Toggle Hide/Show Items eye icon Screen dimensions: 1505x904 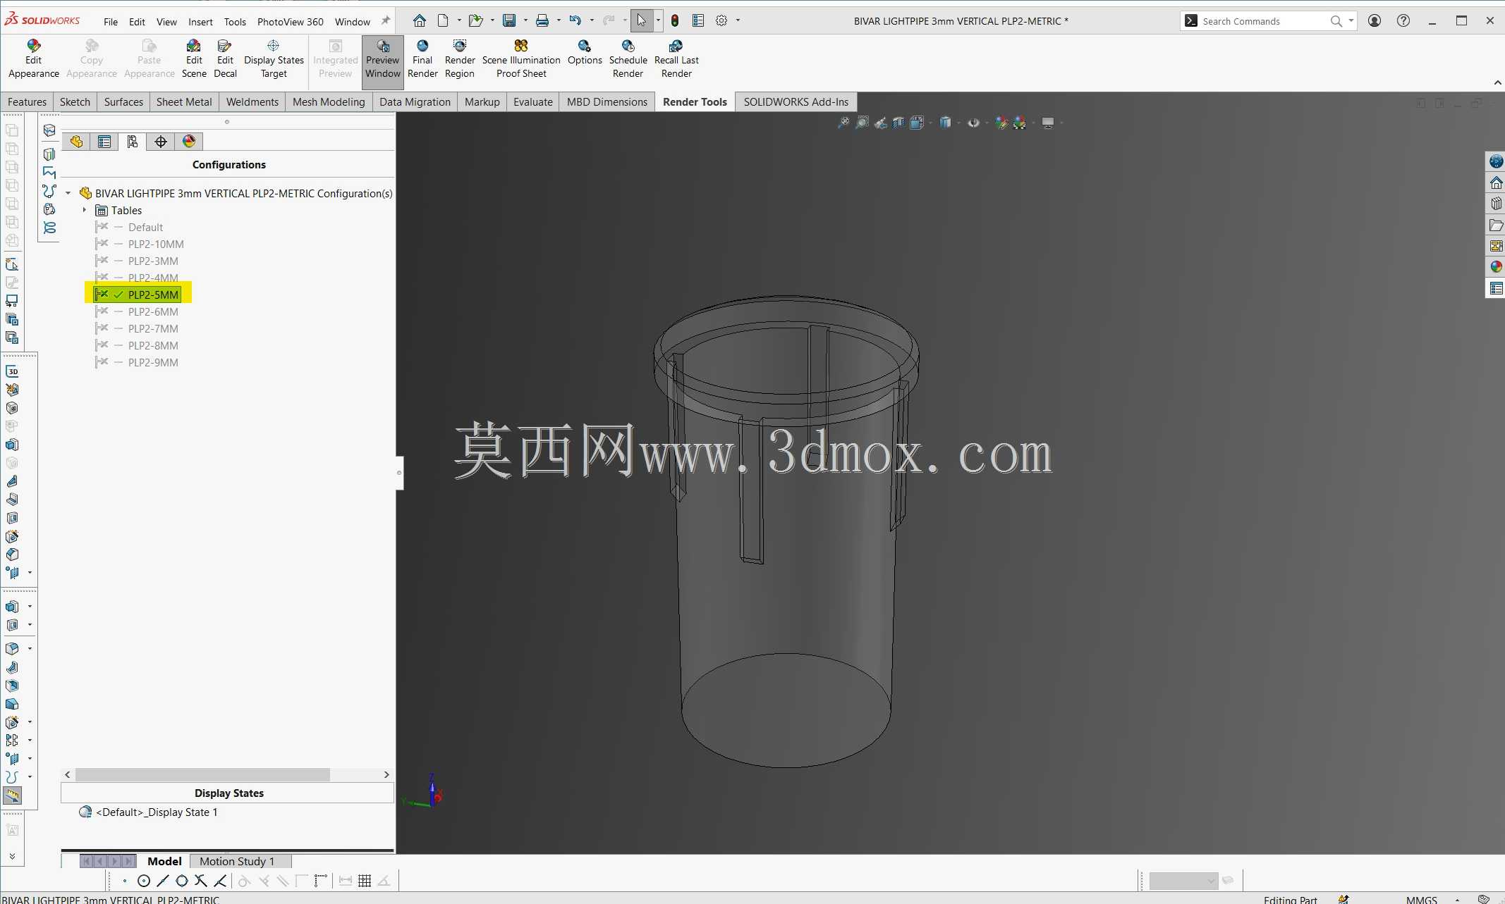tap(973, 123)
